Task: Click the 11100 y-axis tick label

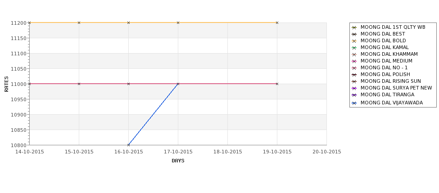Action: [19, 54]
